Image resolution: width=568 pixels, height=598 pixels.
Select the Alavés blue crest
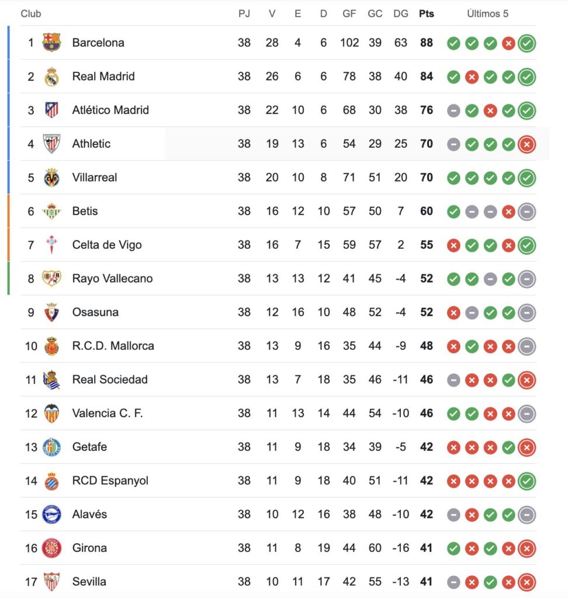[51, 514]
